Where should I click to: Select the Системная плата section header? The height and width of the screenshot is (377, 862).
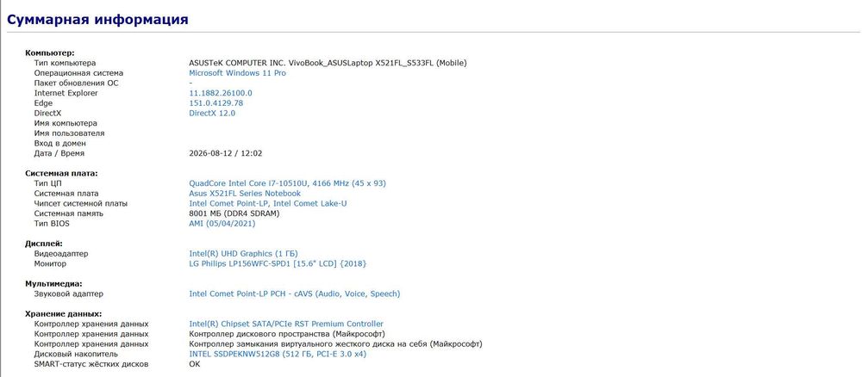(61, 173)
